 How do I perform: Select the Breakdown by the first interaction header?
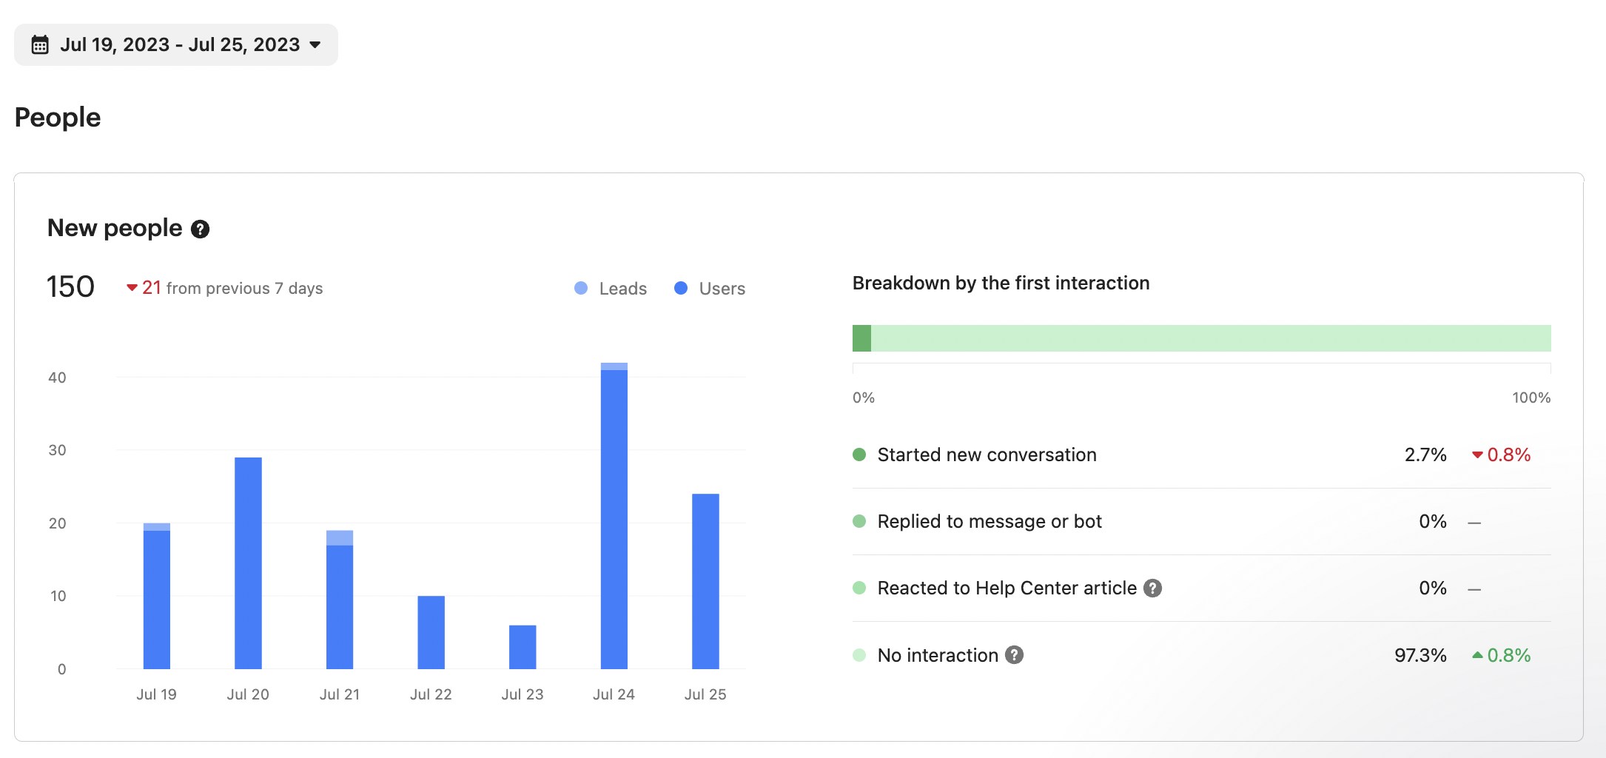tap(1001, 283)
